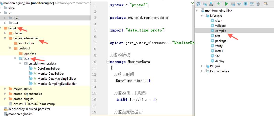Click Execute Maven Goal icon
The height and width of the screenshot is (116, 274).
(233, 4)
